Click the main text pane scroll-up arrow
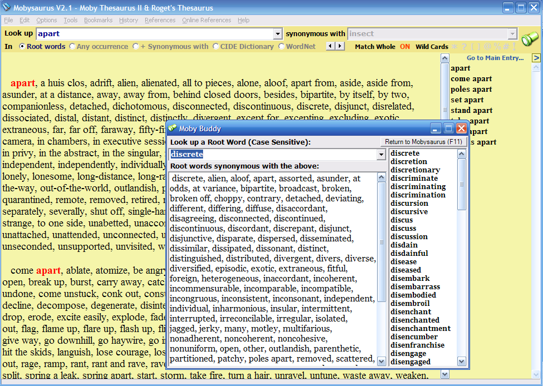This screenshot has height=386, width=543. click(x=445, y=58)
